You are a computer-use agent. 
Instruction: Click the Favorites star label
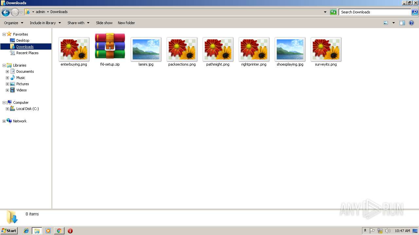[x=20, y=34]
